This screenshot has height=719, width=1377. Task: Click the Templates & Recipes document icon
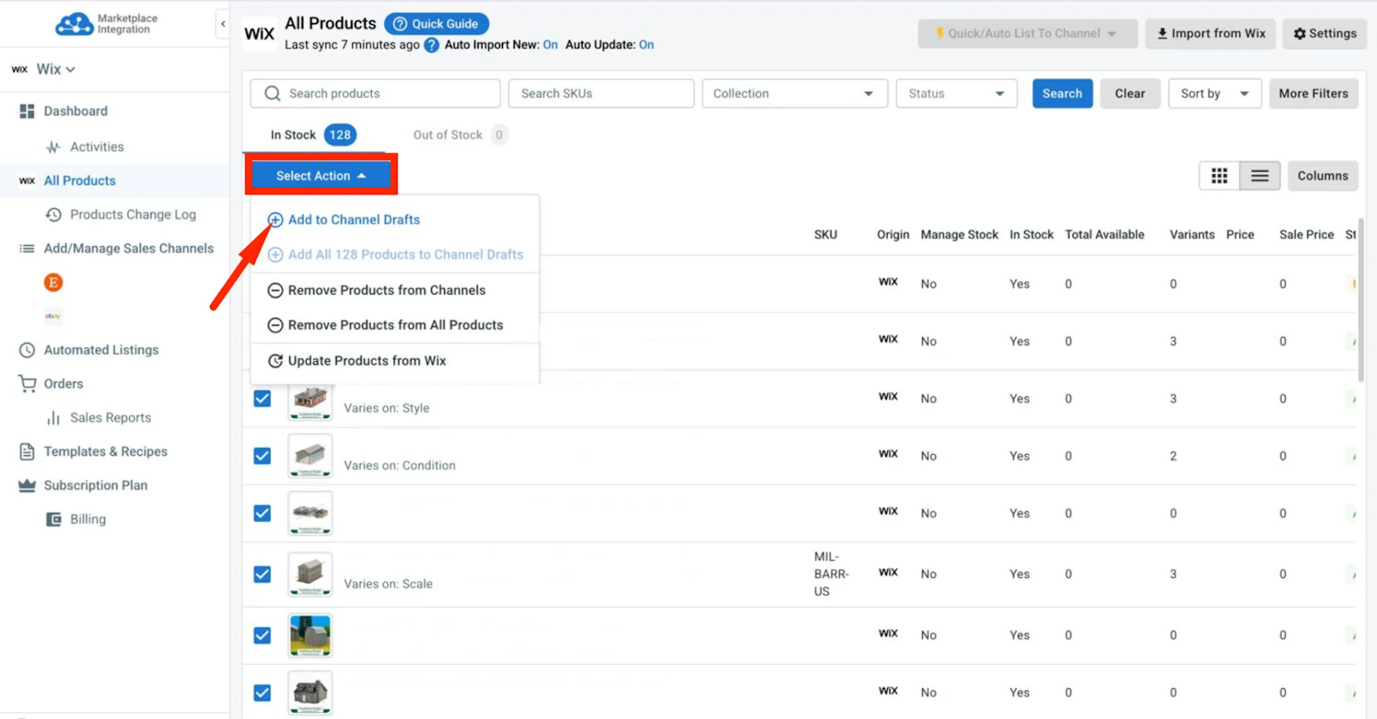[27, 452]
